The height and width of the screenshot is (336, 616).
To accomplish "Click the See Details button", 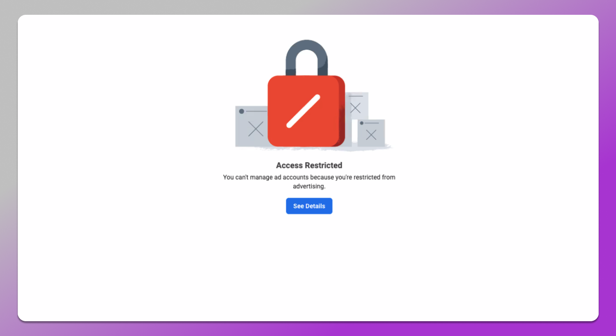I will [309, 206].
